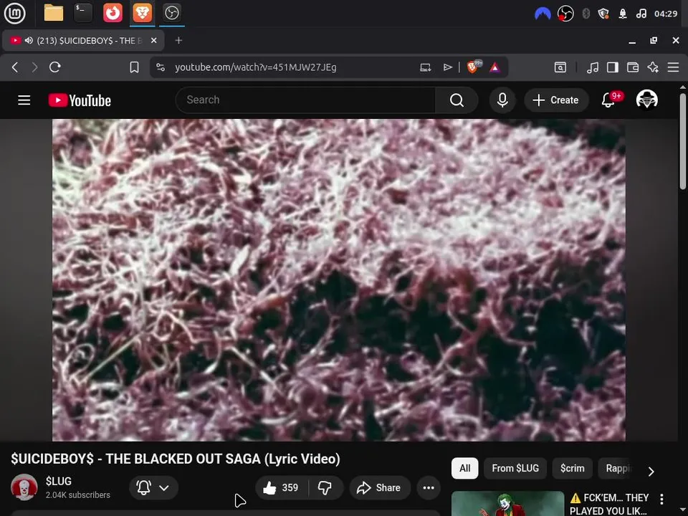Open a new browser tab
The image size is (688, 516).
point(178,40)
